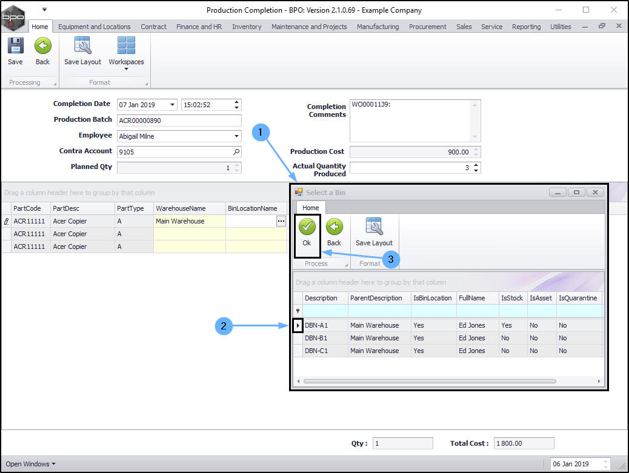Expand the Process group launcher in Select a Bin
The height and width of the screenshot is (473, 629).
(346, 265)
